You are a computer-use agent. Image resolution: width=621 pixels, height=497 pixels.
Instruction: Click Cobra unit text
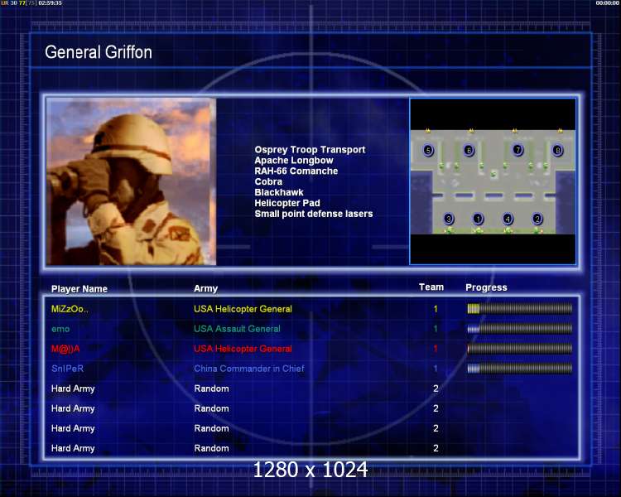click(268, 182)
